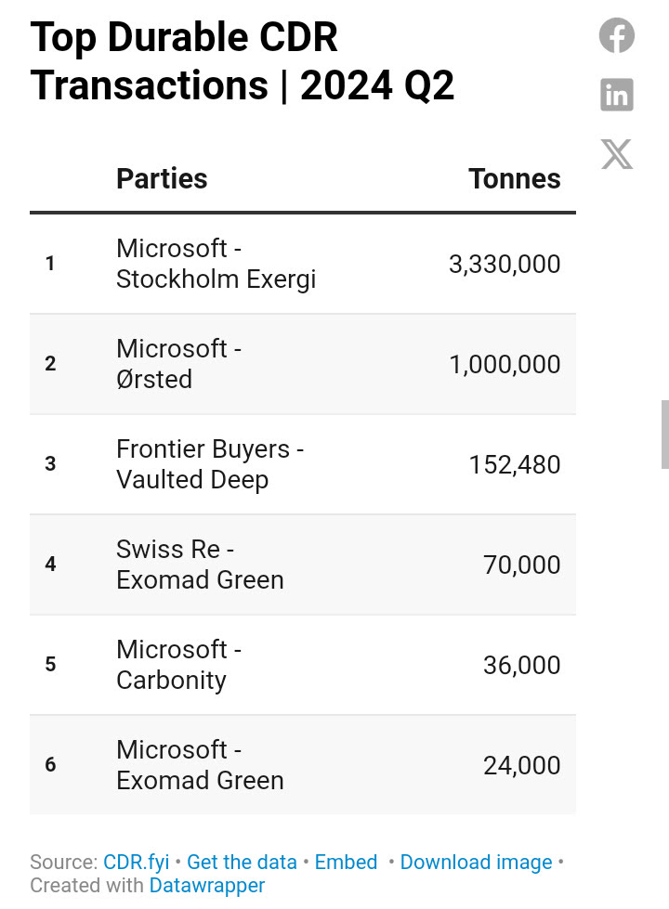Click the Get the data link
This screenshot has height=909, width=669.
click(x=242, y=862)
